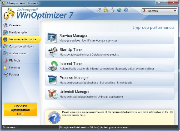Open the Uninstall Manager module
Image resolution: width=180 pixels, height=131 pixels.
(110, 94)
